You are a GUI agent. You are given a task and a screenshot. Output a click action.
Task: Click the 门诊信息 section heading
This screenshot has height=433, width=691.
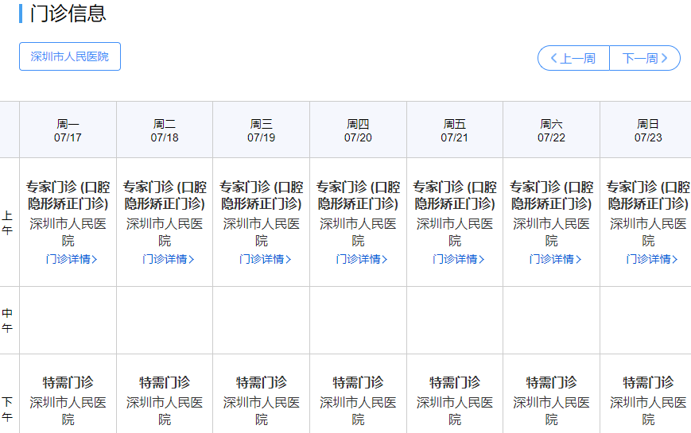pos(68,14)
